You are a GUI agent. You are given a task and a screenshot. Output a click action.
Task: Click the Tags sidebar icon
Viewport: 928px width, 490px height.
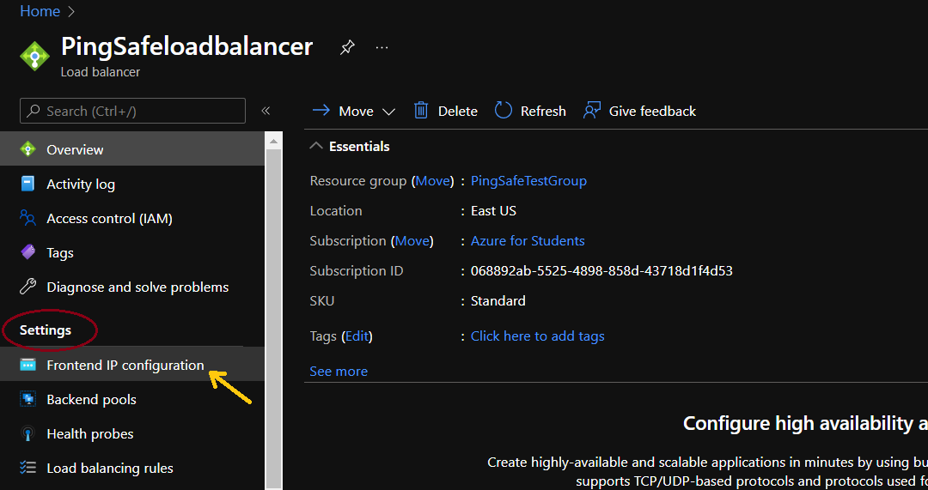[x=28, y=252]
